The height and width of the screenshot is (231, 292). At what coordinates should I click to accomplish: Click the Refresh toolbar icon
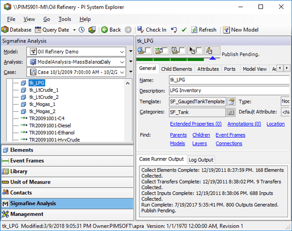pos(194,30)
